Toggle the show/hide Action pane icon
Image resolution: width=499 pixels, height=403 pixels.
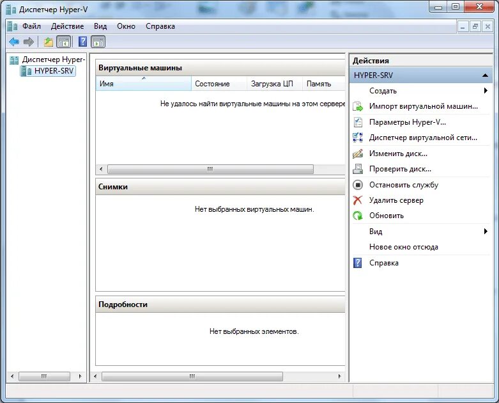tap(98, 42)
